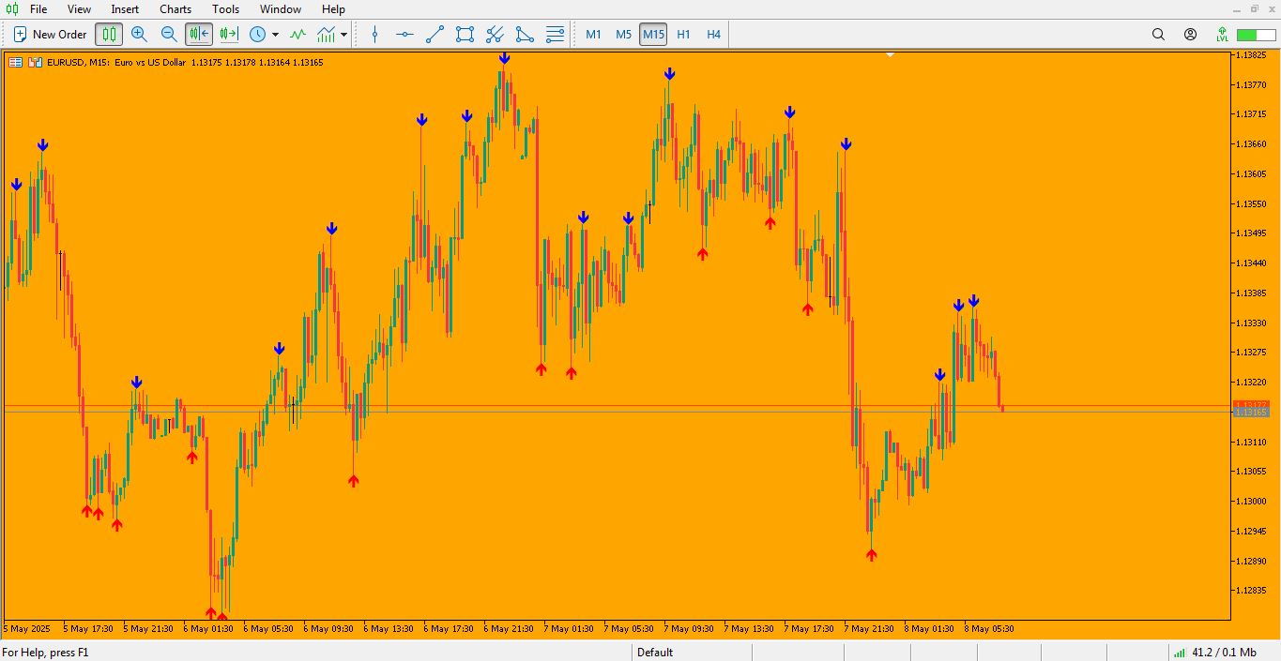This screenshot has height=661, width=1281.
Task: Select the horizontal line drawing tool
Action: [404, 35]
